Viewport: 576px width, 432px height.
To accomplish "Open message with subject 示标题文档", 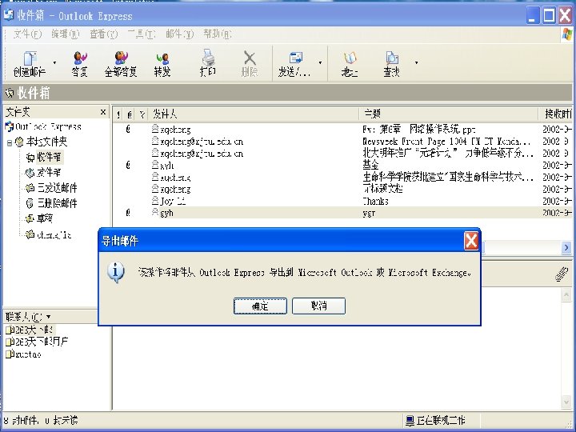I will (x=342, y=189).
